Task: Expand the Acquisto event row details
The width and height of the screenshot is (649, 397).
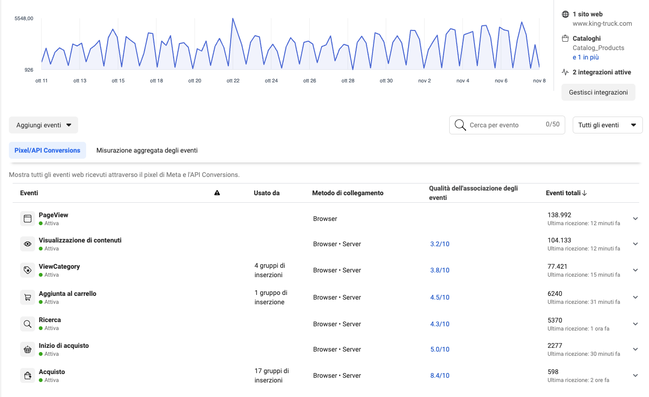Action: [635, 375]
